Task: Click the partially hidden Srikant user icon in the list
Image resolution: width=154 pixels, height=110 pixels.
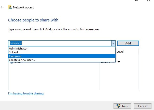Action: tap(12, 62)
